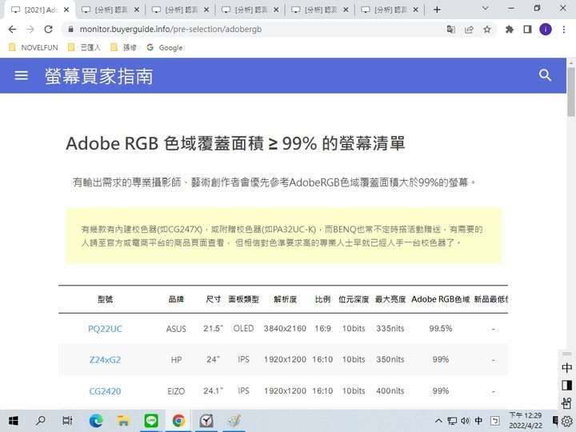The width and height of the screenshot is (576, 432).
Task: Open the 已匯入 bookmark folder
Action: (84, 47)
